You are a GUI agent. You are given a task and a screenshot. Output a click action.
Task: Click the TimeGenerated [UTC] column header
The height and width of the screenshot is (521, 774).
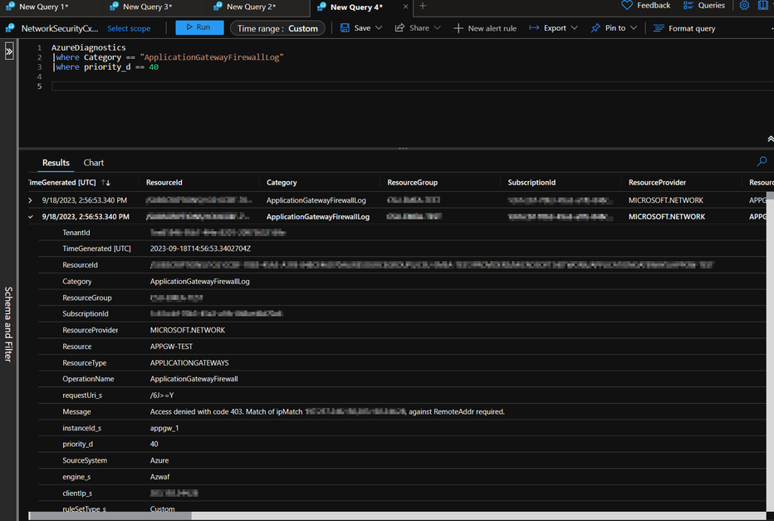coord(62,183)
